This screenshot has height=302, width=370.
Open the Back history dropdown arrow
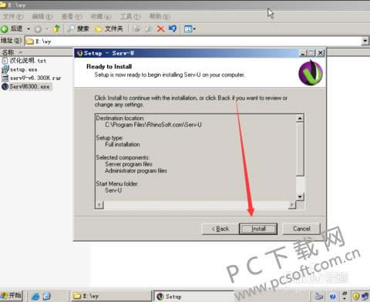(29, 29)
